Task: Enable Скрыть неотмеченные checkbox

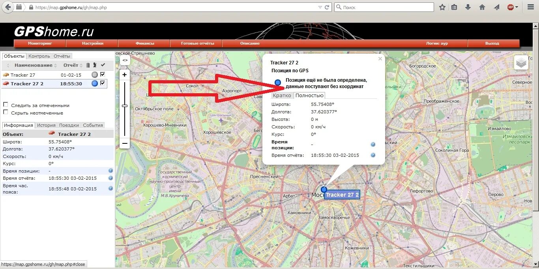Action: click(x=6, y=112)
